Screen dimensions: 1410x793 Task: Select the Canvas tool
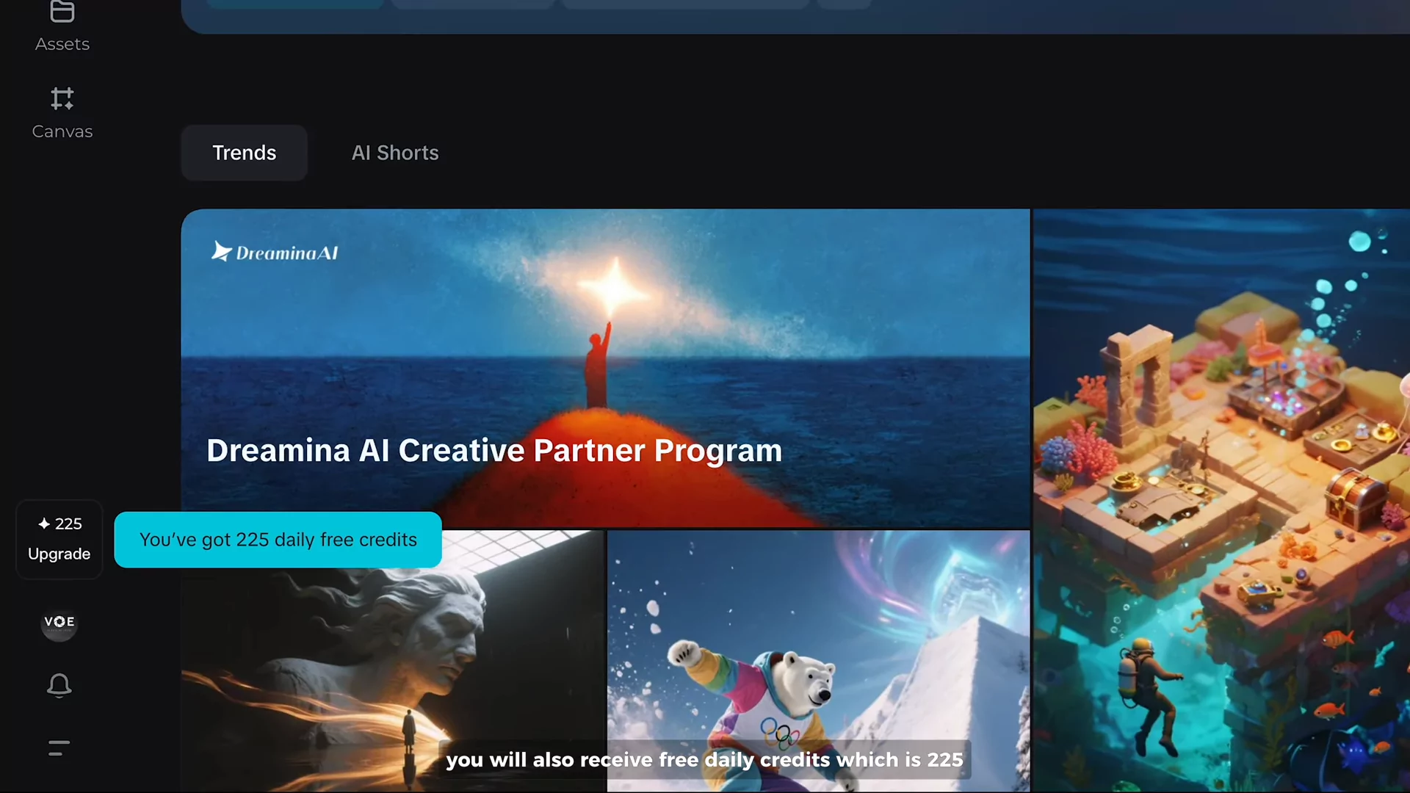(62, 114)
